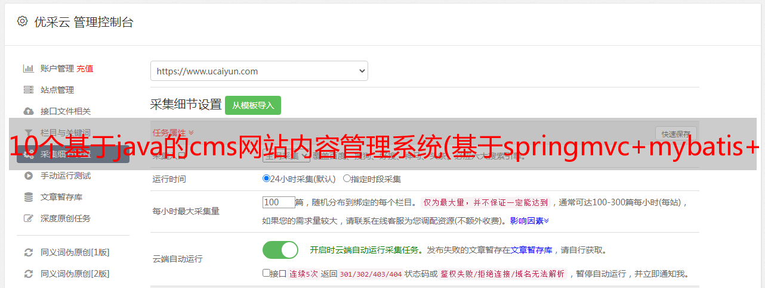Click 同义词伪原创[1版] refresh icon
Screen dimensions: 765x288
[28, 252]
